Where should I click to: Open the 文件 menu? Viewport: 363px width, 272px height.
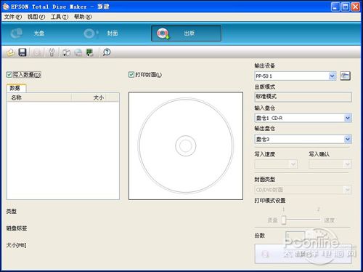[x=13, y=17]
